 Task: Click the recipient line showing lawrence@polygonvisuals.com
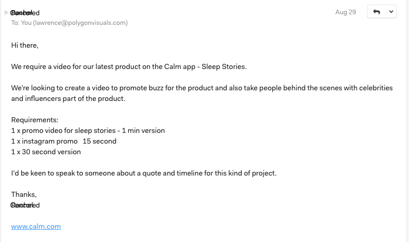[x=69, y=23]
